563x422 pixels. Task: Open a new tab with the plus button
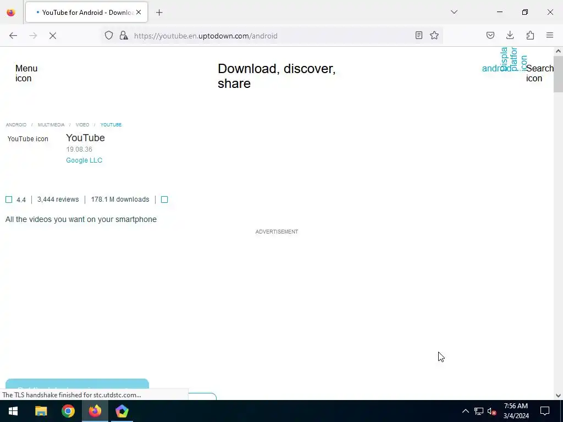[159, 13]
